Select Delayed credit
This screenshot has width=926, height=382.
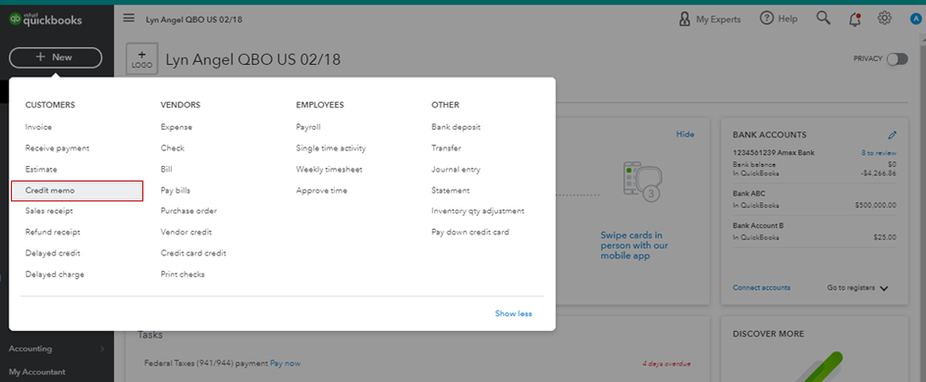[x=53, y=253]
